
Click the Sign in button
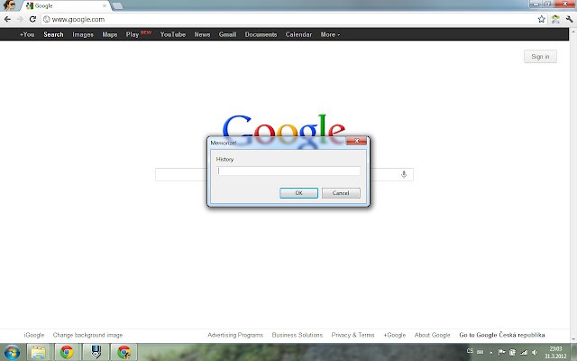pyautogui.click(x=539, y=57)
